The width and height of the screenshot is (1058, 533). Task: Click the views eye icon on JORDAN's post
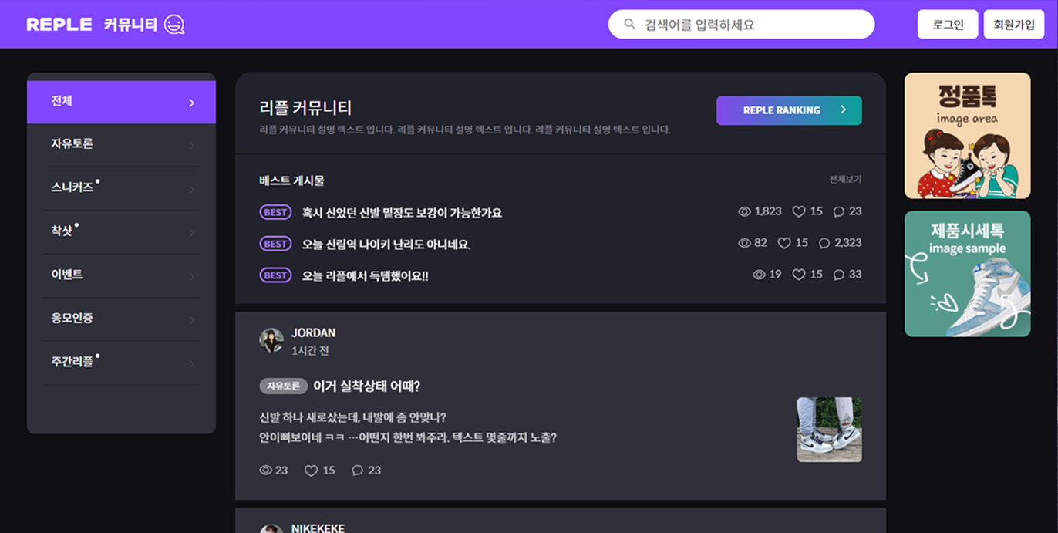coord(266,471)
